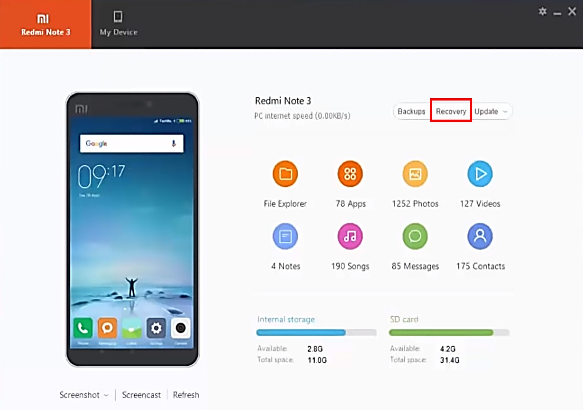Open the 175 Contacts icon

(480, 237)
